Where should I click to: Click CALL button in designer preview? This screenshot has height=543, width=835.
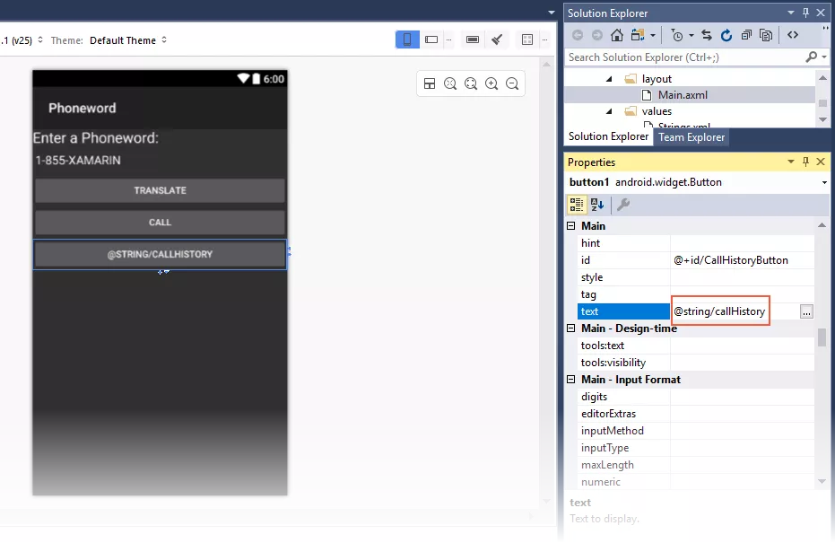(160, 223)
